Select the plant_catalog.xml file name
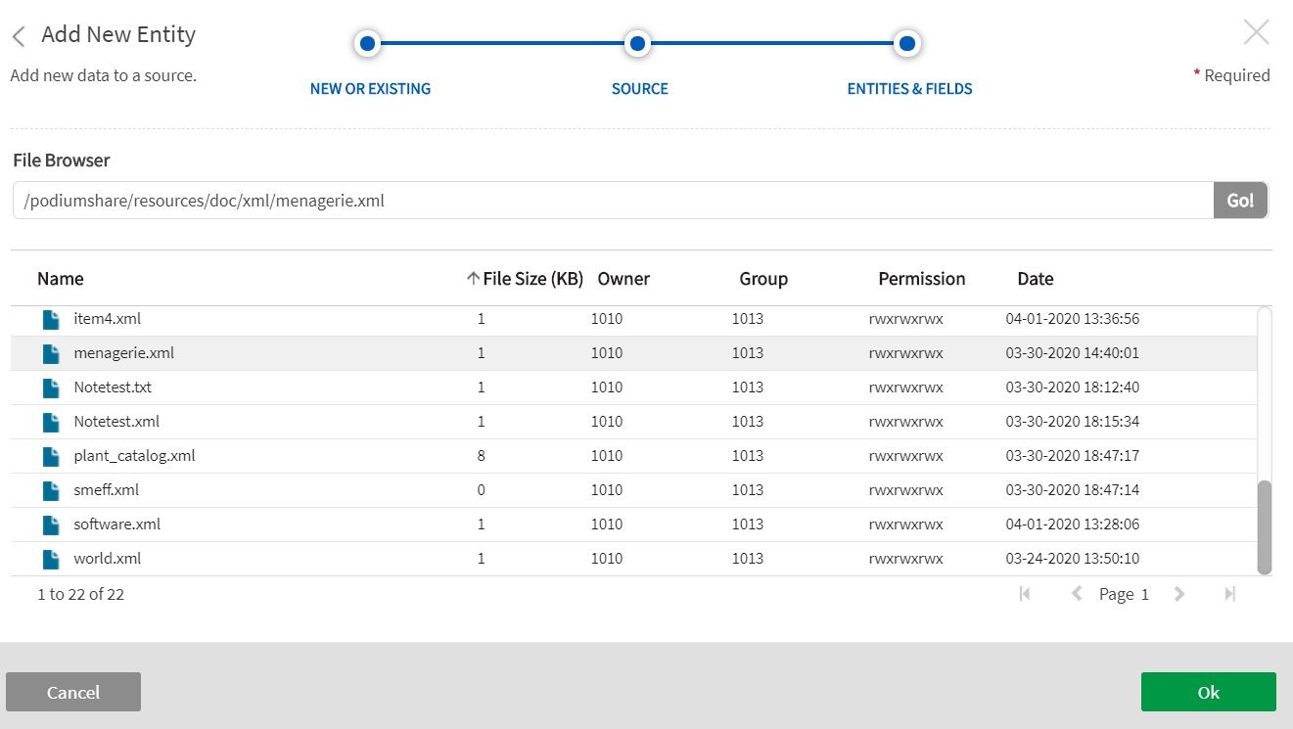 click(134, 456)
